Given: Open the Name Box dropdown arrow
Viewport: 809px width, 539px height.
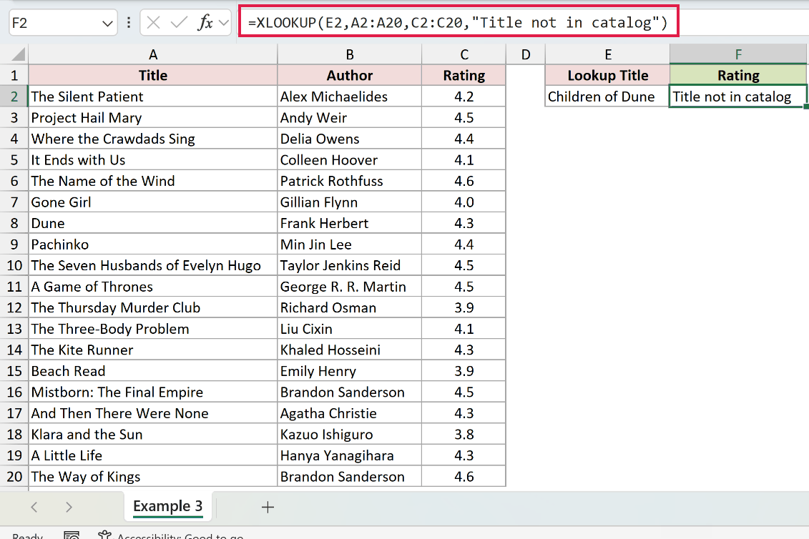Looking at the screenshot, I should coord(107,23).
